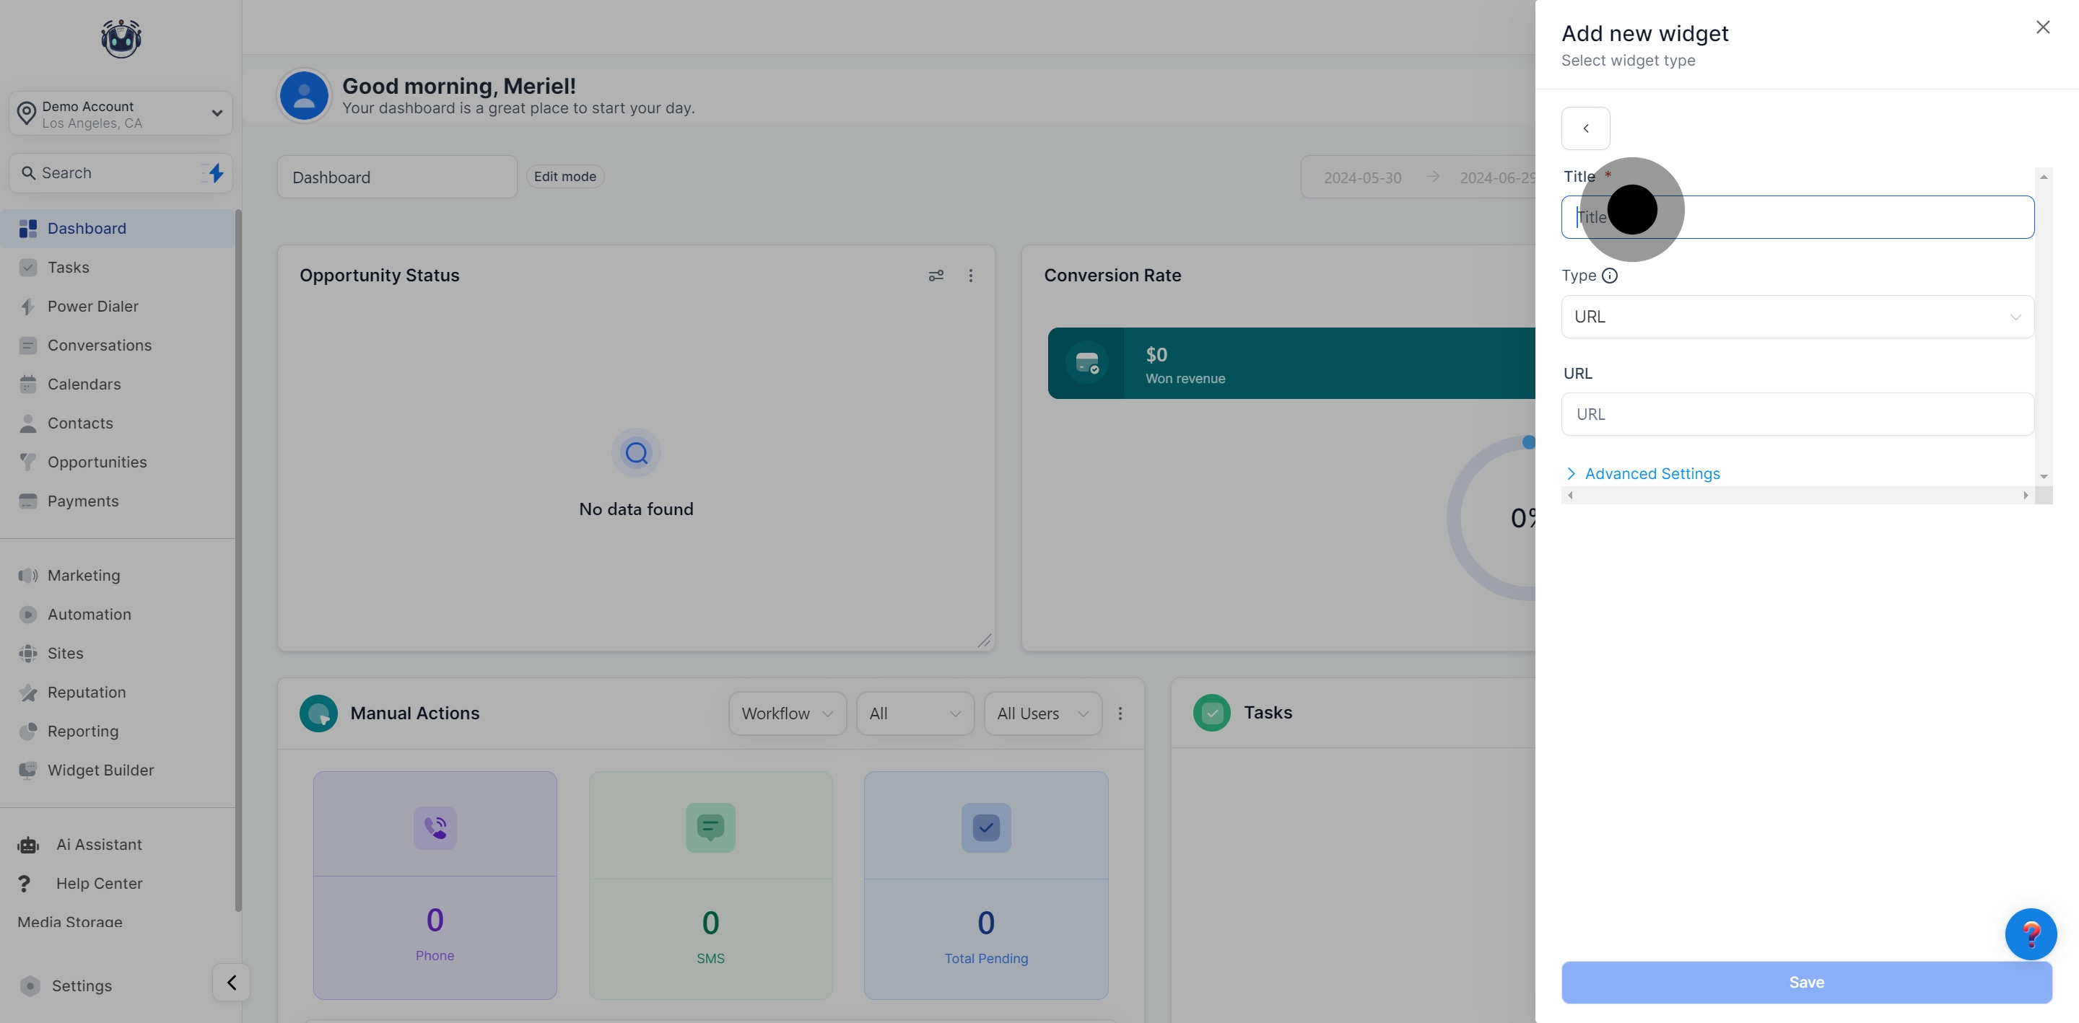Click the Save button
This screenshot has width=2079, height=1023.
[x=1805, y=982]
